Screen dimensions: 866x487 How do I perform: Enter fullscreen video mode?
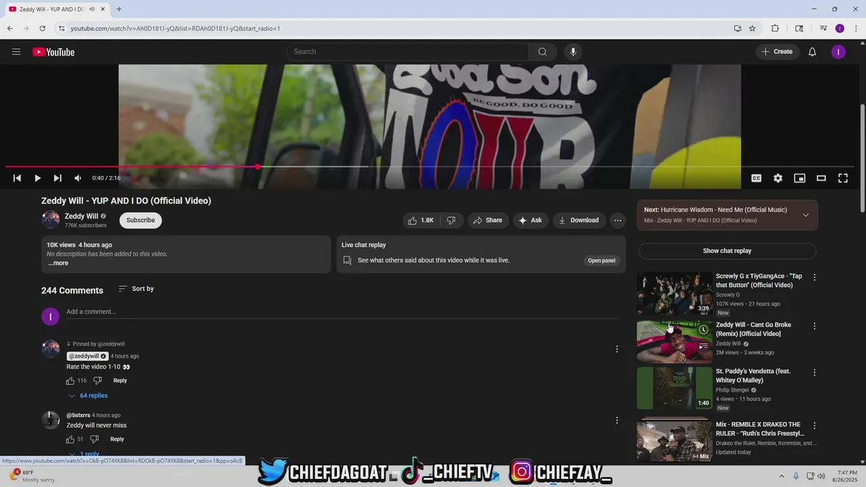tap(843, 178)
